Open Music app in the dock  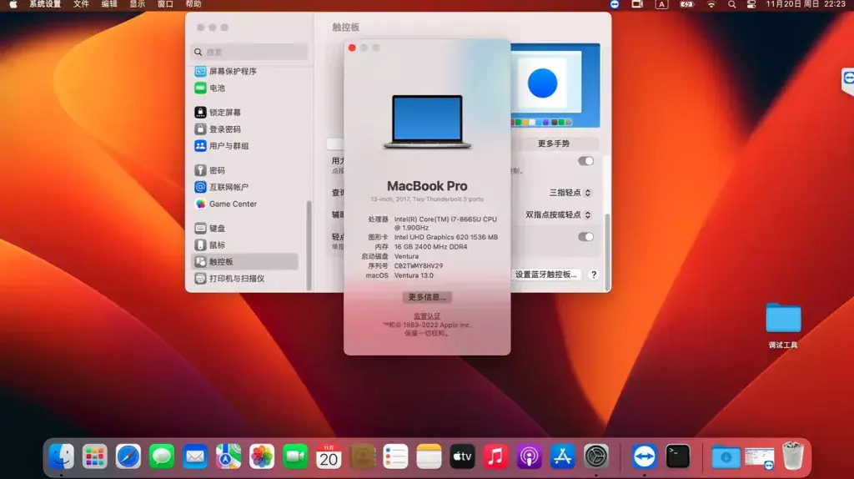[495, 456]
